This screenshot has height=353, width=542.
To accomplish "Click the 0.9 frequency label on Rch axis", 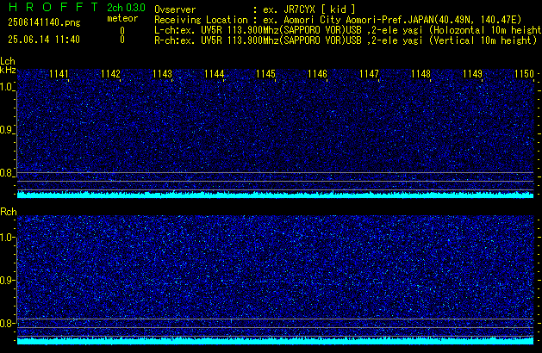I will [x=7, y=280].
